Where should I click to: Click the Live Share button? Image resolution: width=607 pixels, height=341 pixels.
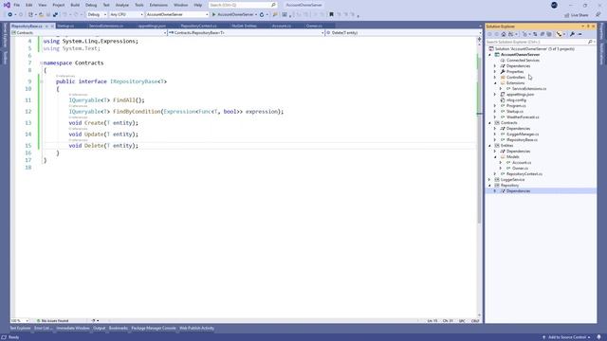point(577,15)
